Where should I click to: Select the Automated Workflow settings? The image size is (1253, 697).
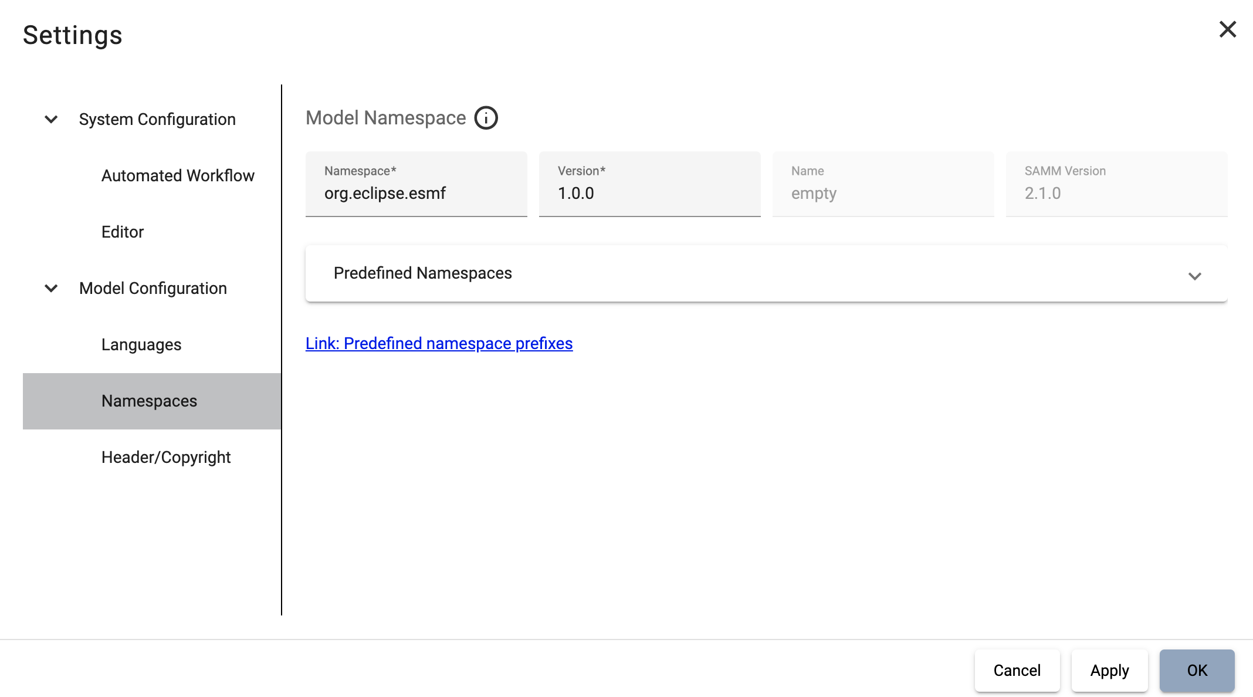177,175
